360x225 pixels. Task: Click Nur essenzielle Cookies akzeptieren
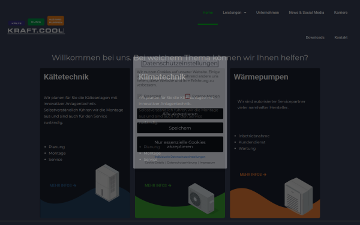[x=180, y=144]
